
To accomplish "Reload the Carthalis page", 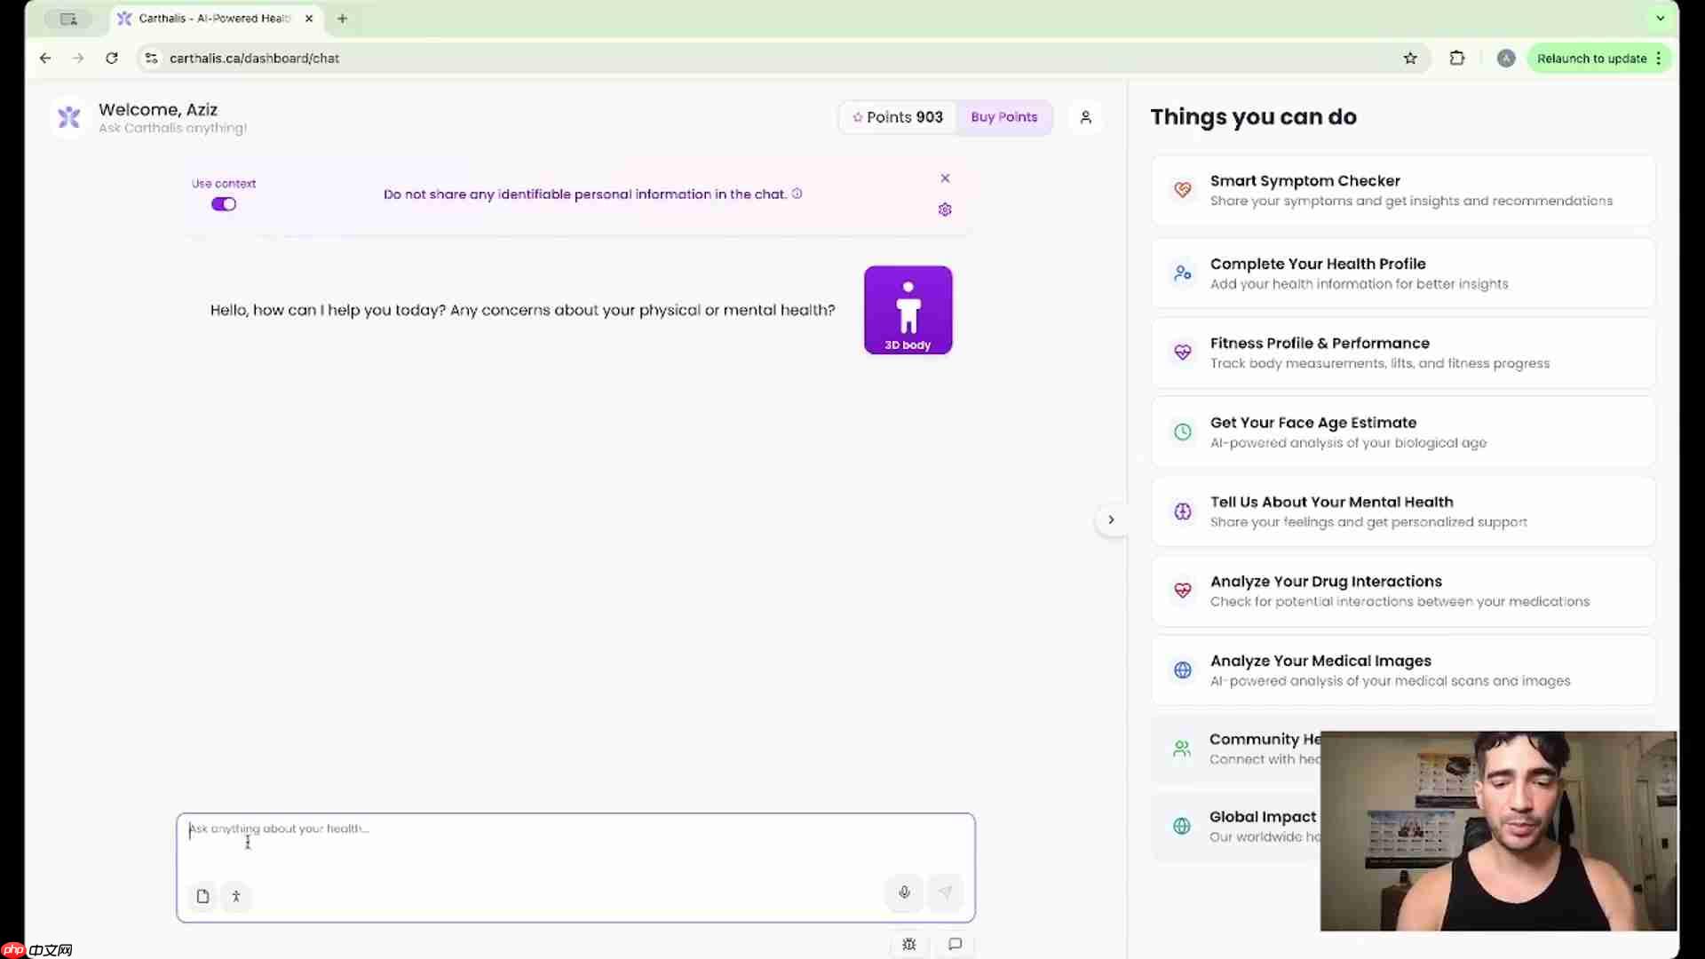I will (112, 59).
